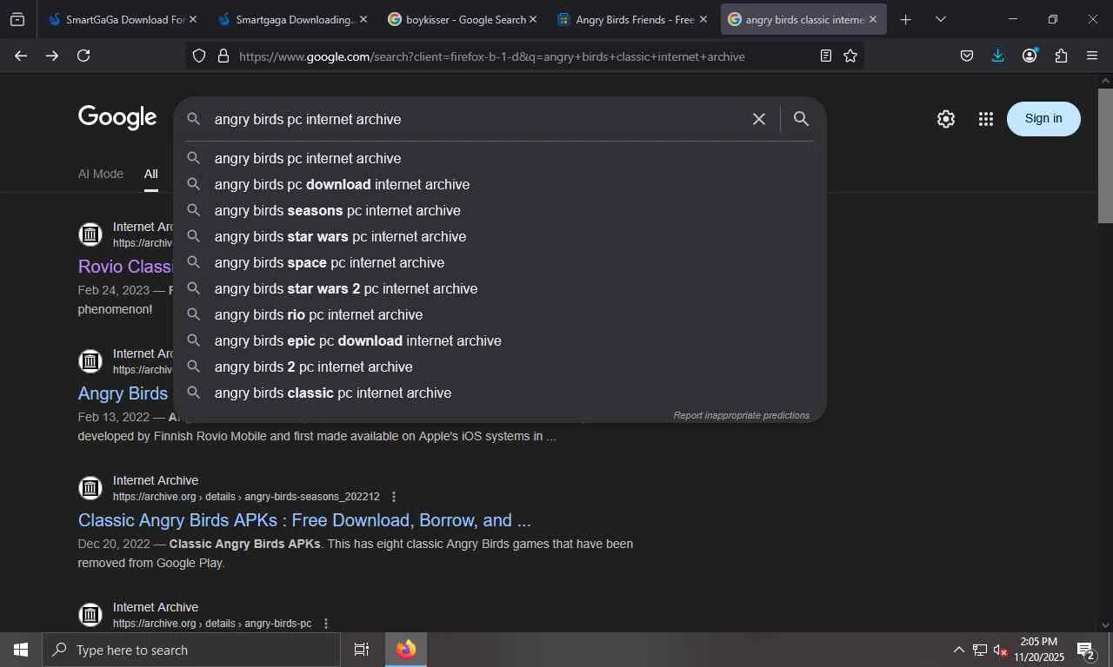Reload the current Google page

83,56
